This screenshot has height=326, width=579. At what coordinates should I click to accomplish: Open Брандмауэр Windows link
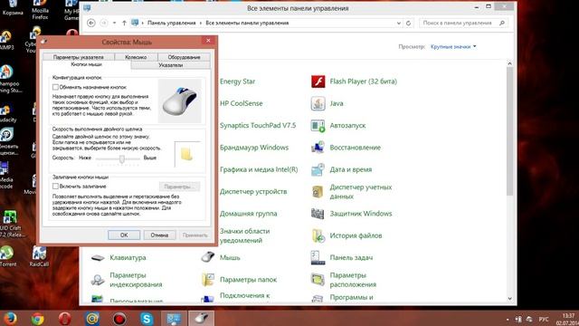[x=254, y=148]
